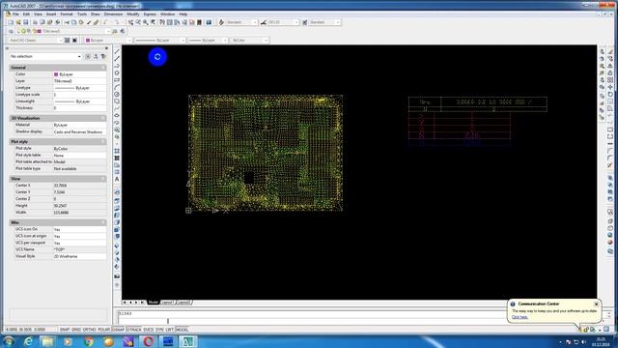Switch to the Layout1 tab
This screenshot has width=618, height=348.
click(167, 303)
